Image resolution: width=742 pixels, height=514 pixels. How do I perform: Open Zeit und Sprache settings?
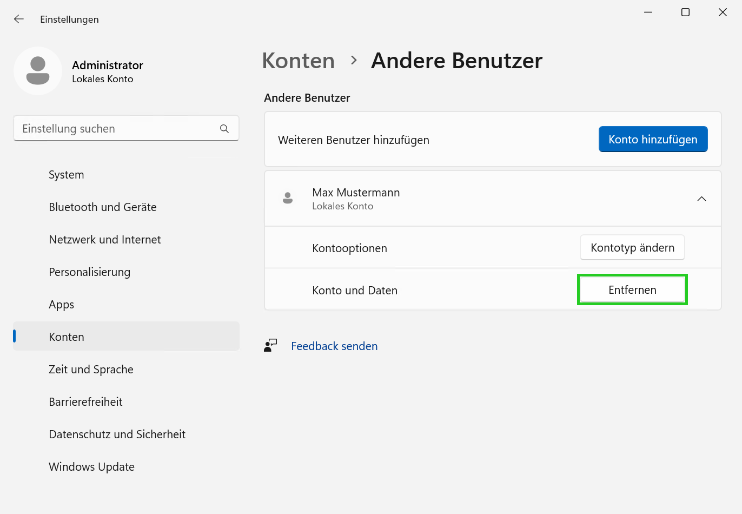(x=91, y=369)
